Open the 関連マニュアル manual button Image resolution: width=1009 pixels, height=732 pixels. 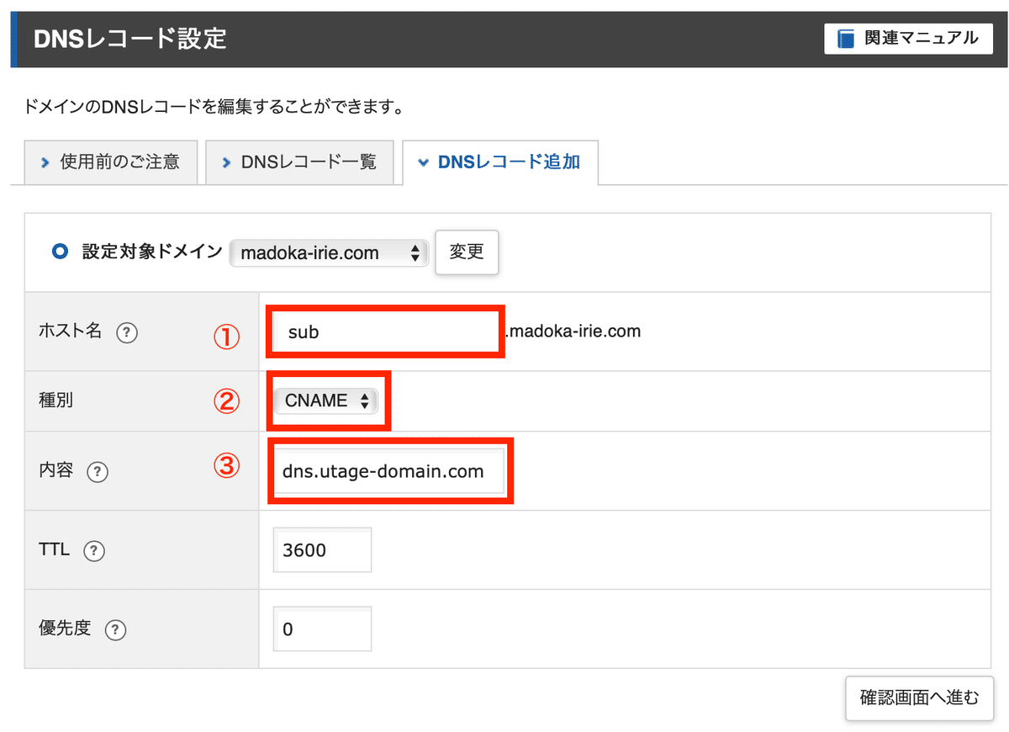click(x=910, y=39)
